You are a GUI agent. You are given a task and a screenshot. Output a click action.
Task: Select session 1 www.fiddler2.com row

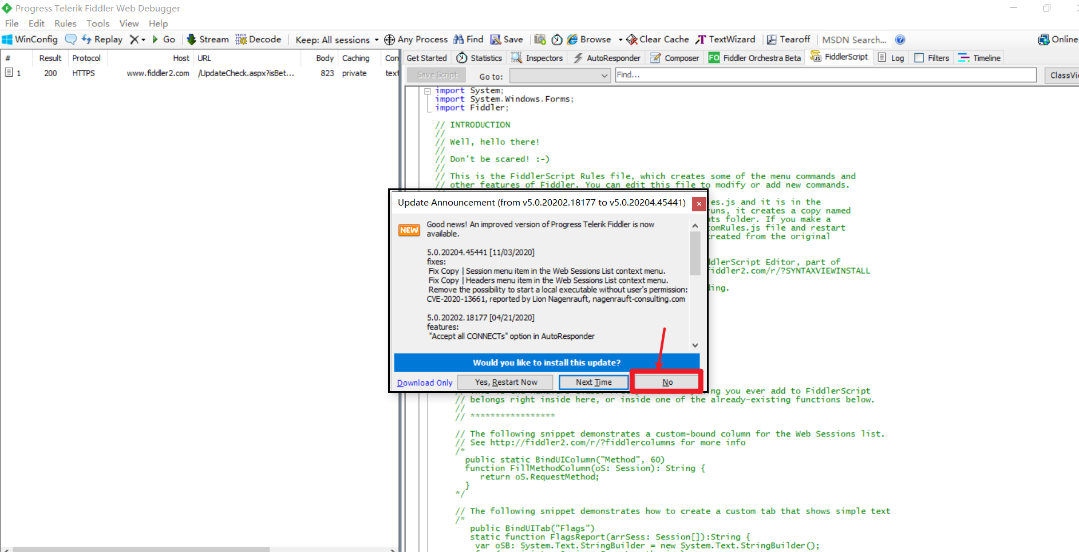click(199, 73)
